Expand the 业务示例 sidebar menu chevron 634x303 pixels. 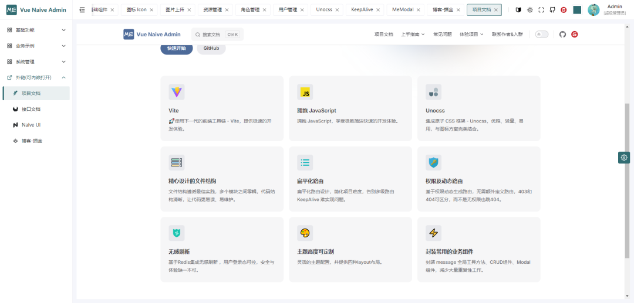click(x=63, y=46)
